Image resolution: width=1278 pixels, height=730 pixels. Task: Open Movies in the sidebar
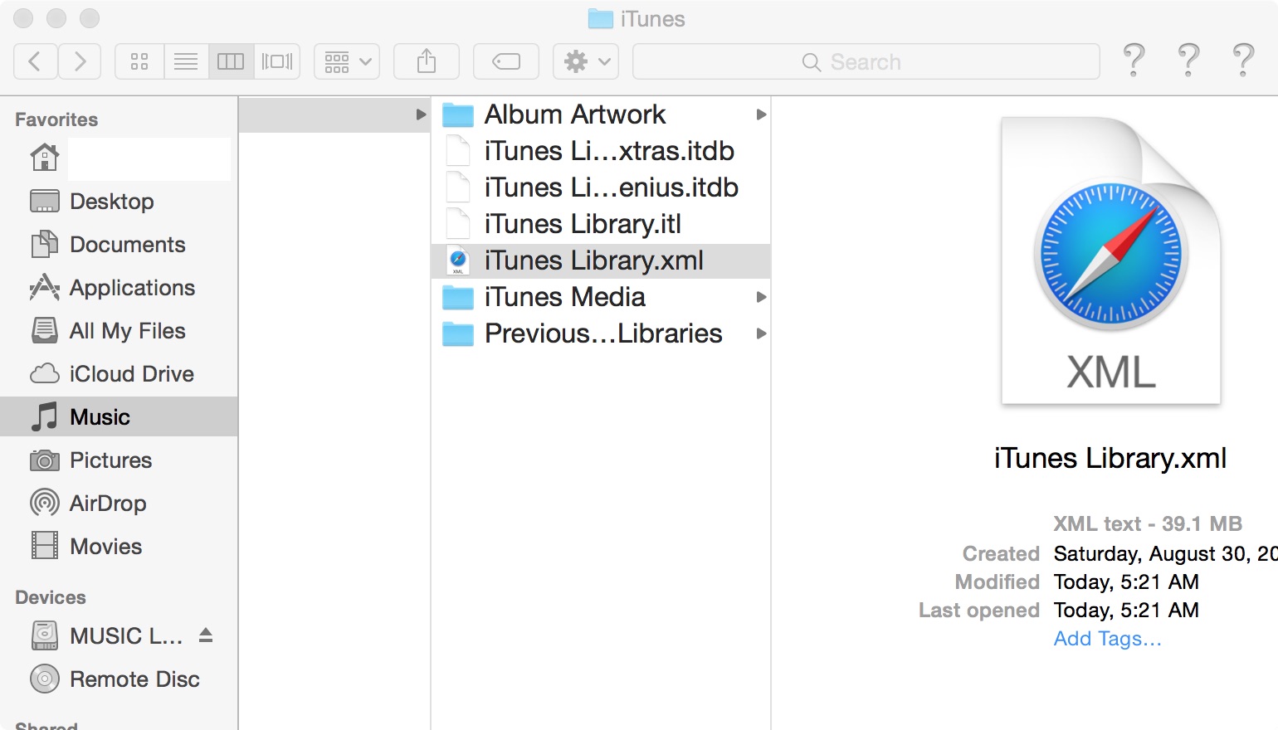(120, 547)
